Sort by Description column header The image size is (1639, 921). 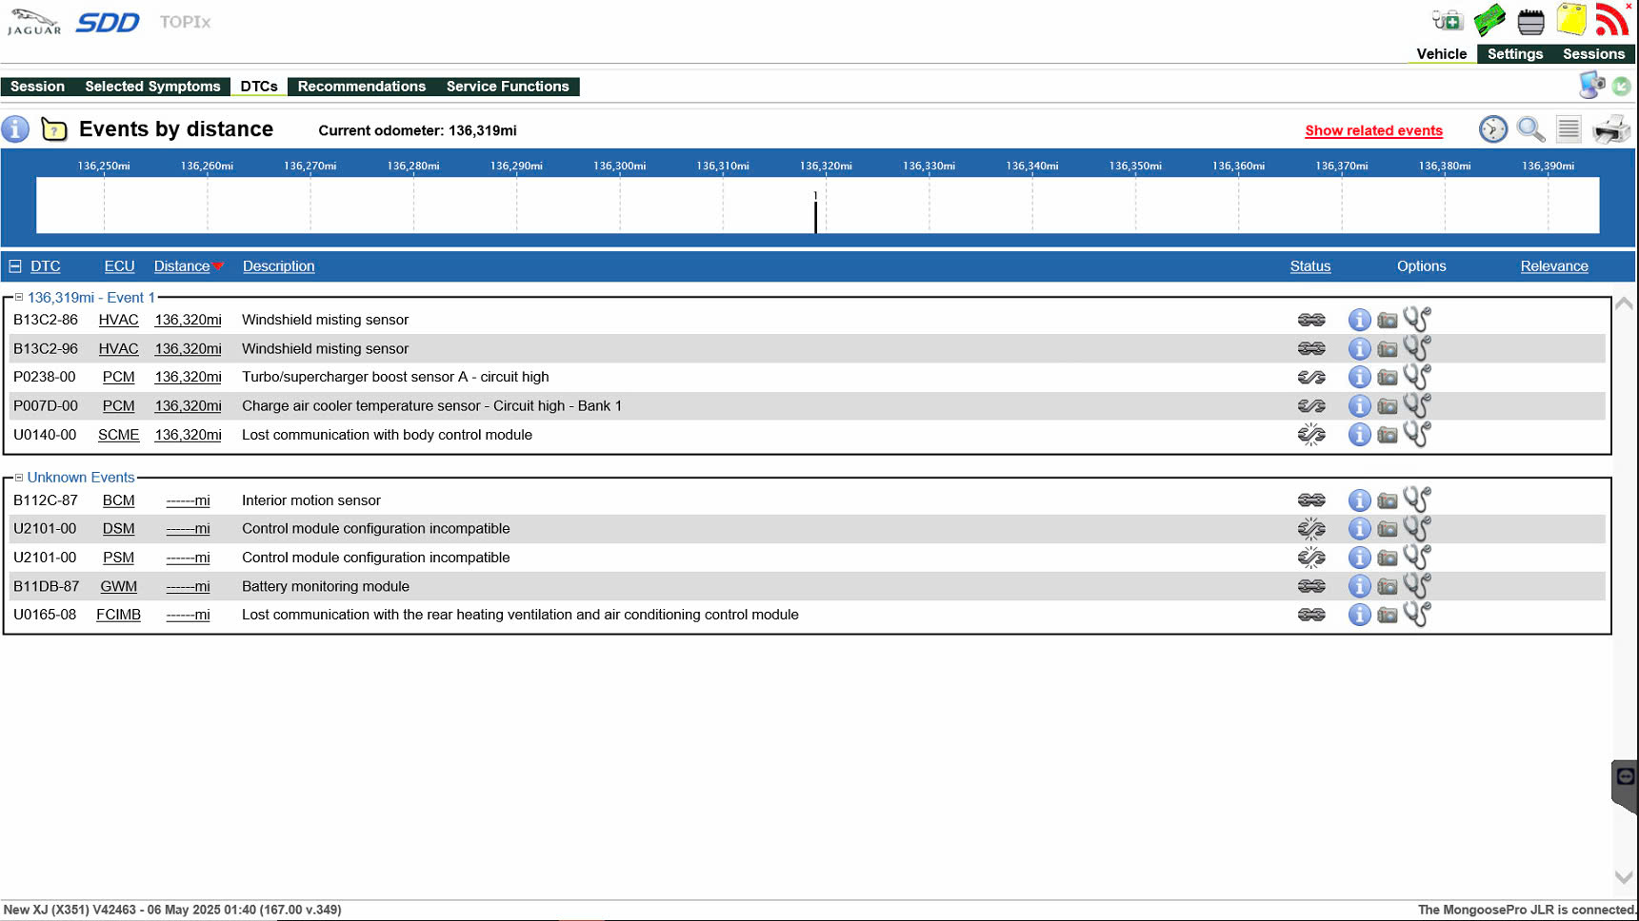tap(278, 266)
